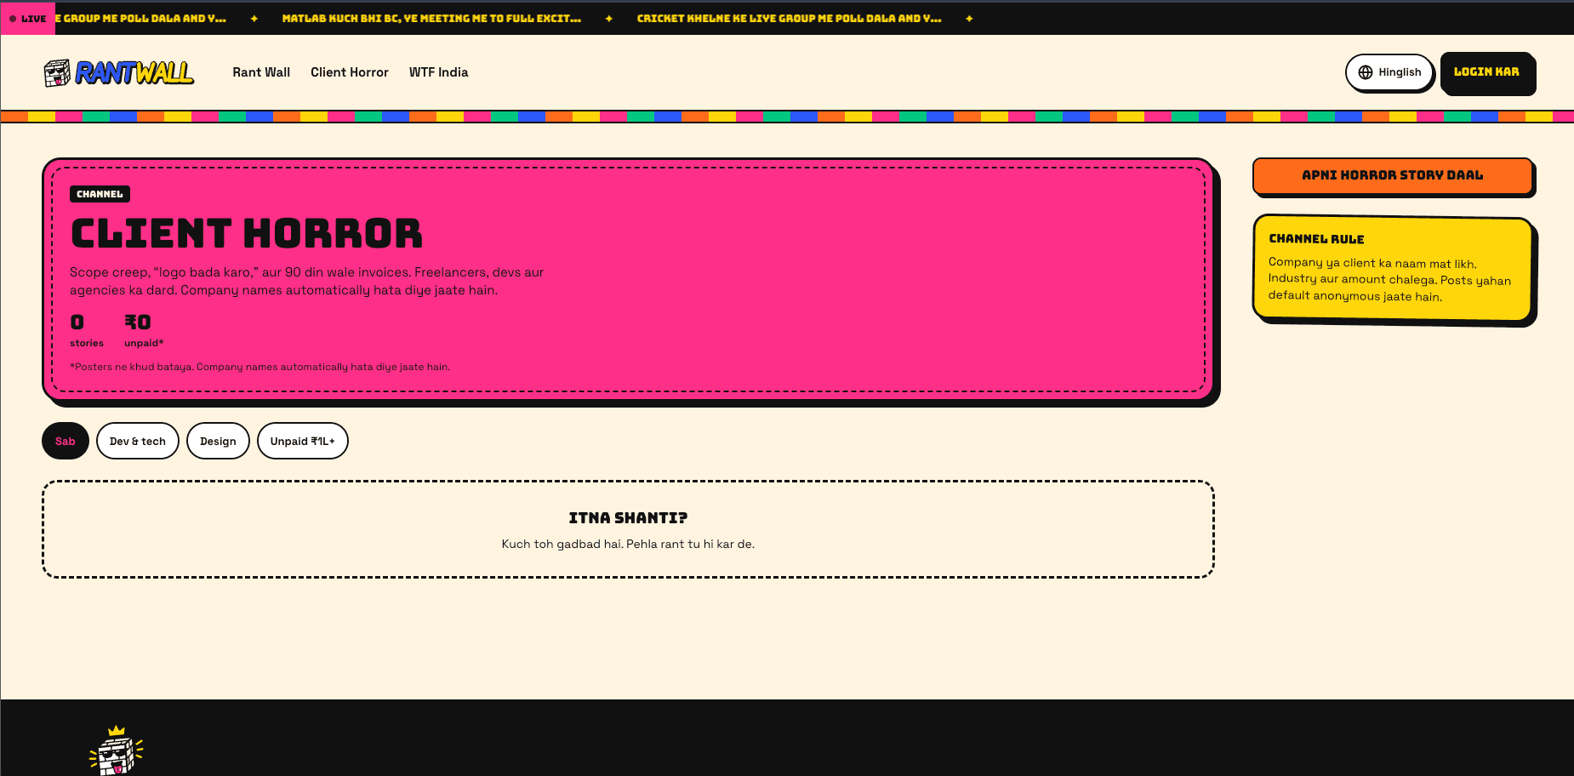Open the Hinglish language switcher
Screen dimensions: 1574x776
coord(1389,72)
